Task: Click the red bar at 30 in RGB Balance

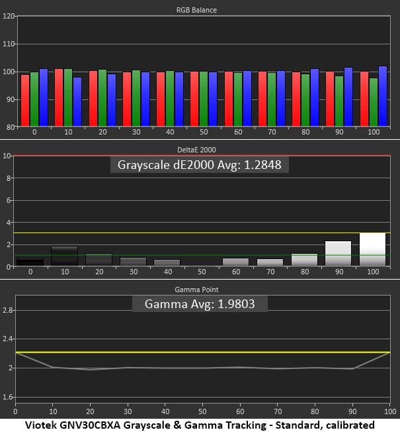Action: click(x=127, y=99)
